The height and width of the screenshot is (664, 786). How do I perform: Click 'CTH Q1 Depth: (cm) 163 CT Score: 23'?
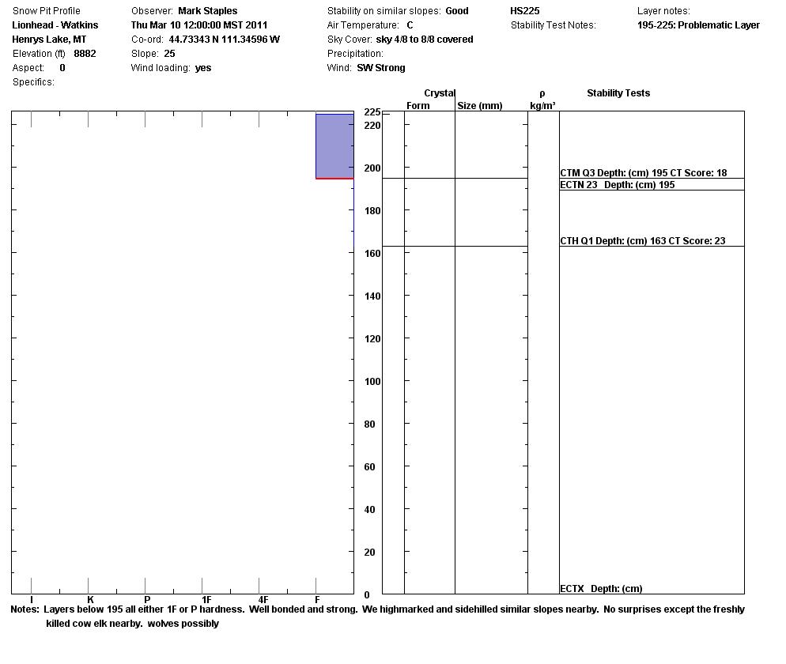click(643, 241)
